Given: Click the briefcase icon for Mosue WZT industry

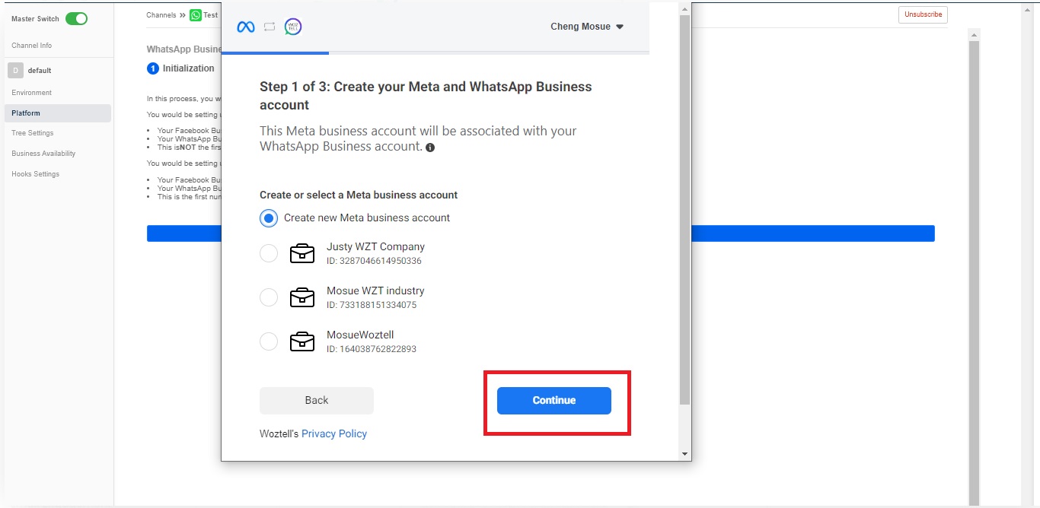Looking at the screenshot, I should pyautogui.click(x=302, y=297).
